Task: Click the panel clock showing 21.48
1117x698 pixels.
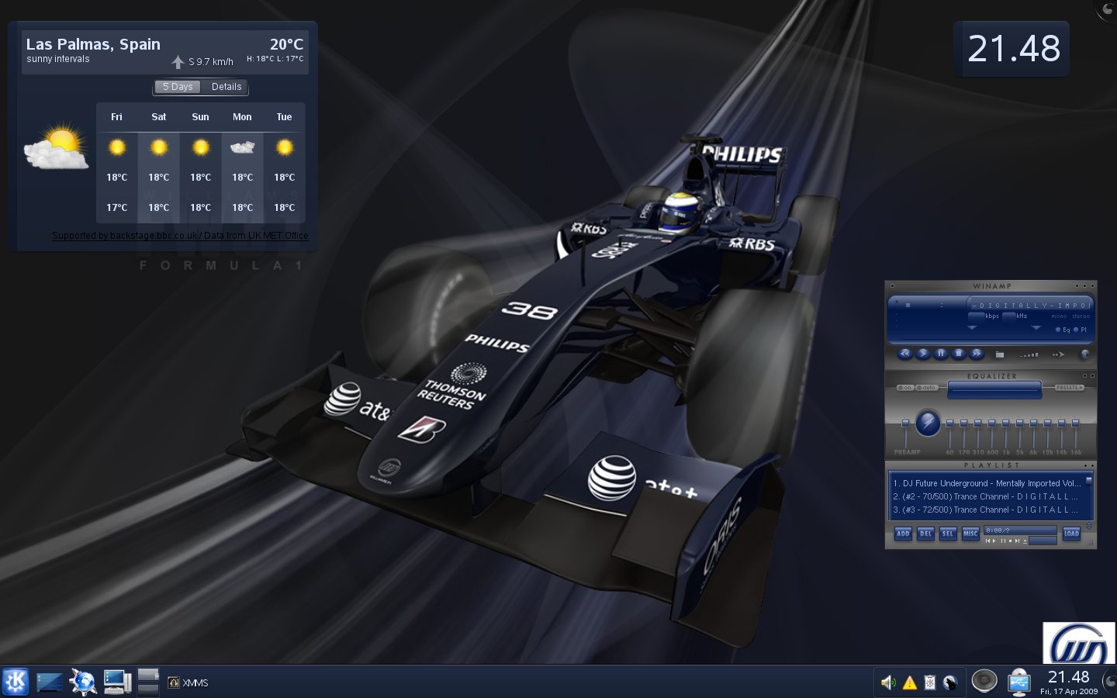Action: pos(1068,681)
